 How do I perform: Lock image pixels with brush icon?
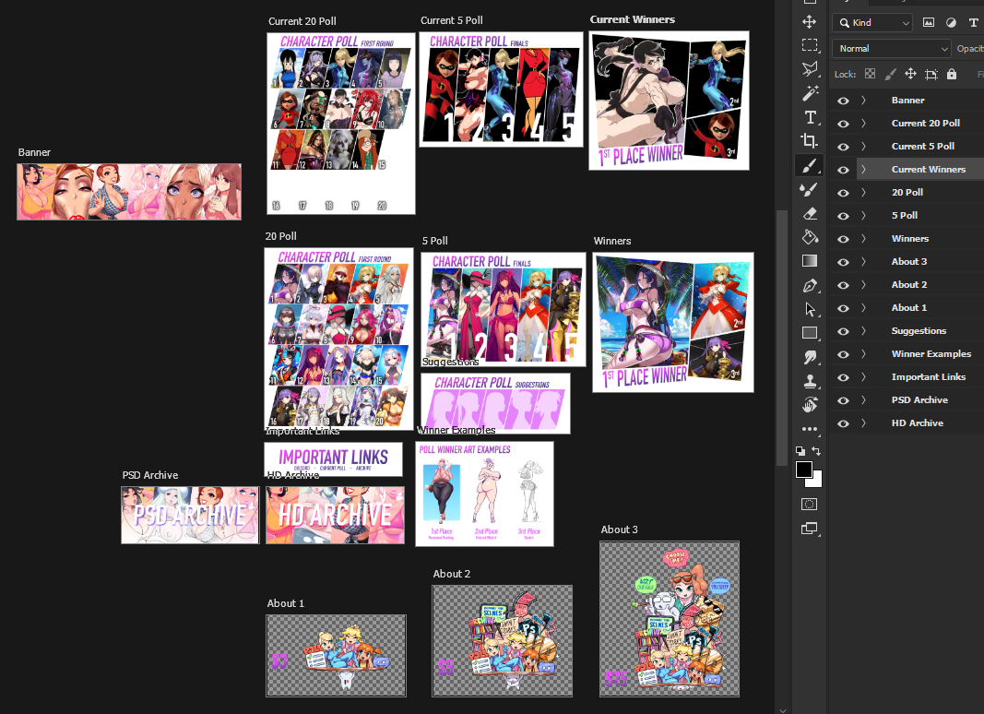pyautogui.click(x=890, y=74)
